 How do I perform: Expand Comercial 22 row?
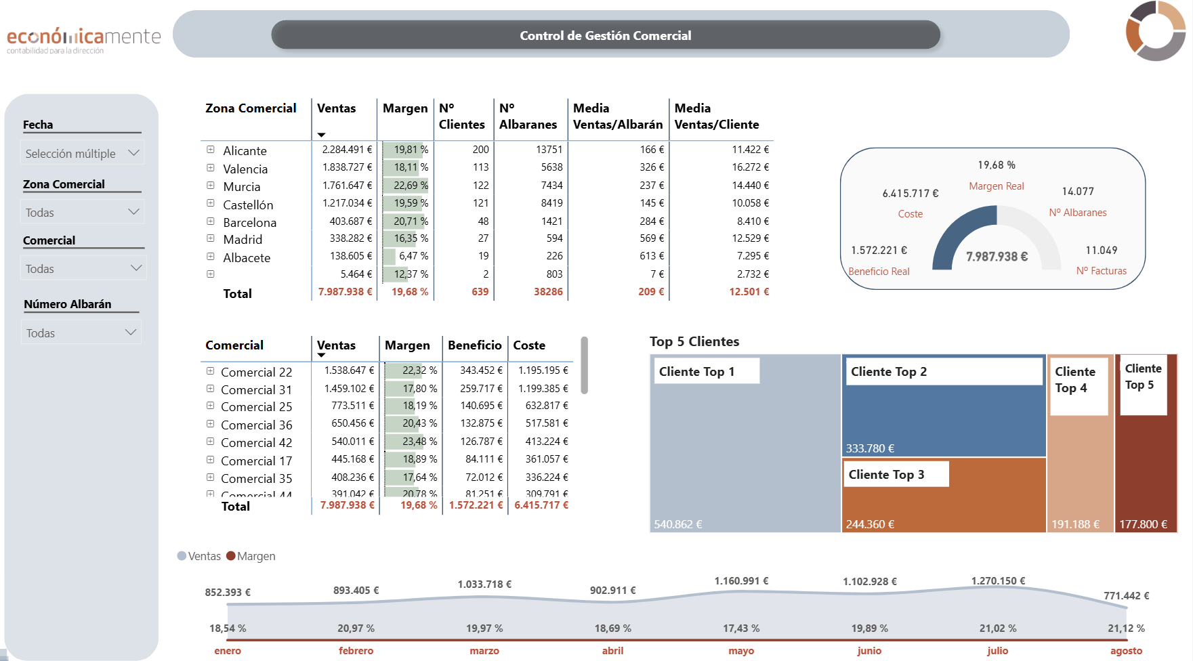[211, 371]
